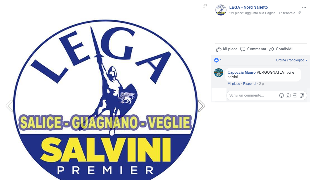Viewport: 310px width, 180px height.
Task: Click LEGA Nord Salento profile picture
Action: click(221, 10)
